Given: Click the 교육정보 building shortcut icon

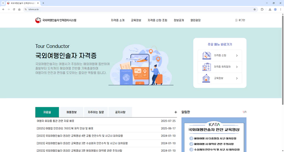Looking at the screenshot, I should pyautogui.click(x=207, y=78).
